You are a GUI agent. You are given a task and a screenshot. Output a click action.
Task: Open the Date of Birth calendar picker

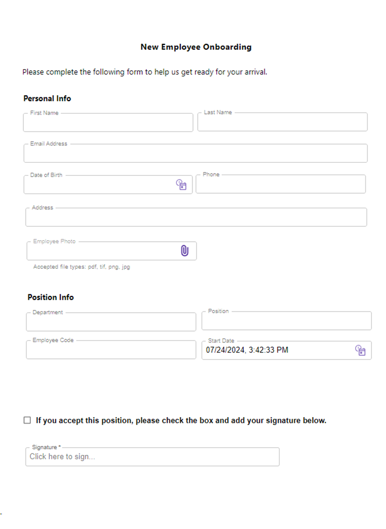(x=181, y=184)
